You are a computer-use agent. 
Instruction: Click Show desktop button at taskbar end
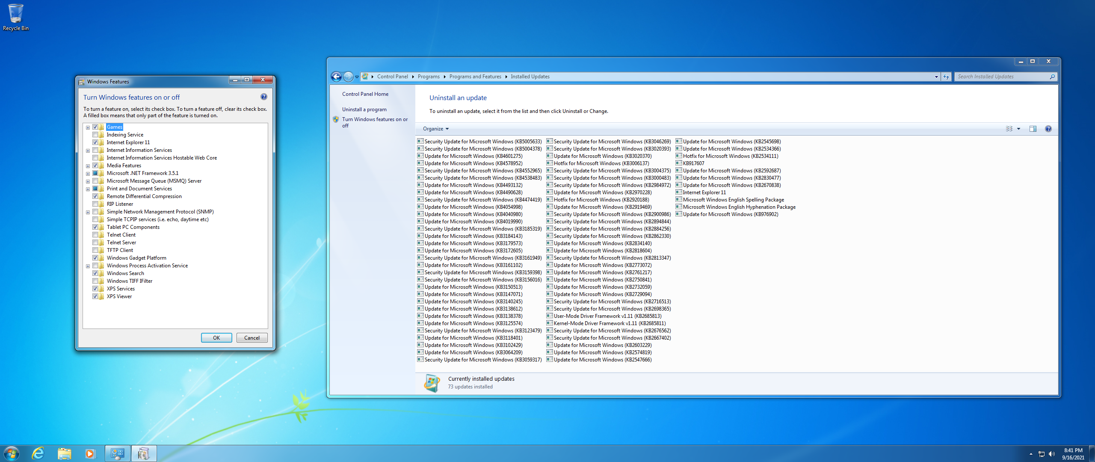[1092, 453]
